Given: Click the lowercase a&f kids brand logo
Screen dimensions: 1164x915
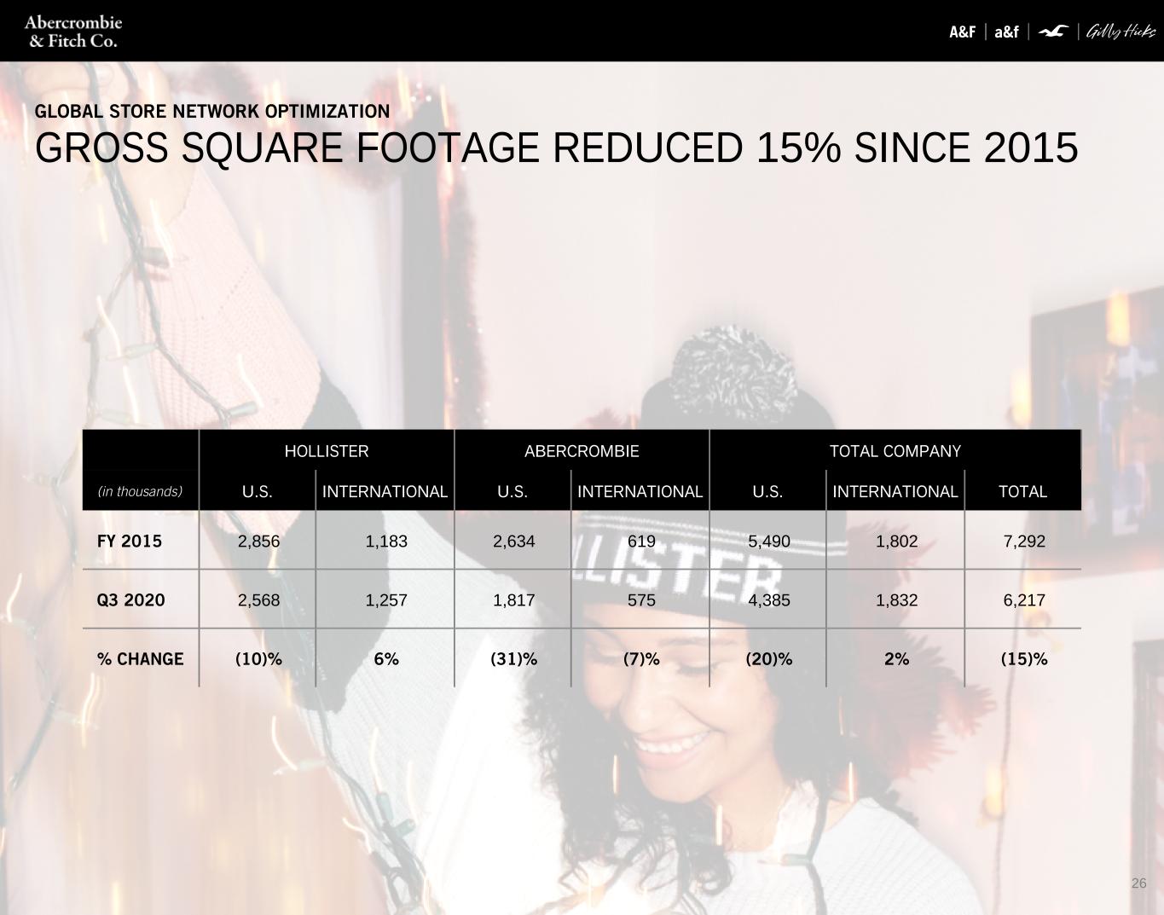Looking at the screenshot, I should (x=1006, y=32).
